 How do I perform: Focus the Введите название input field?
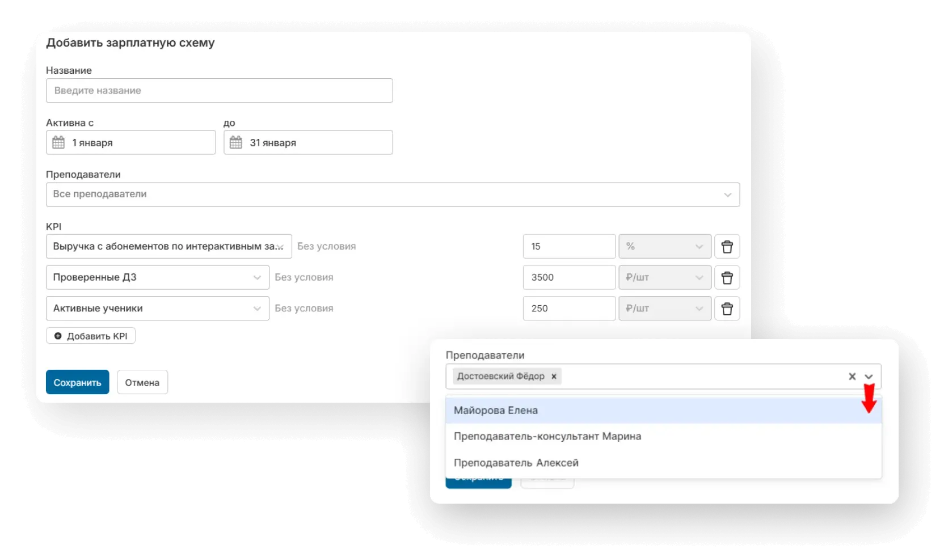coord(219,91)
